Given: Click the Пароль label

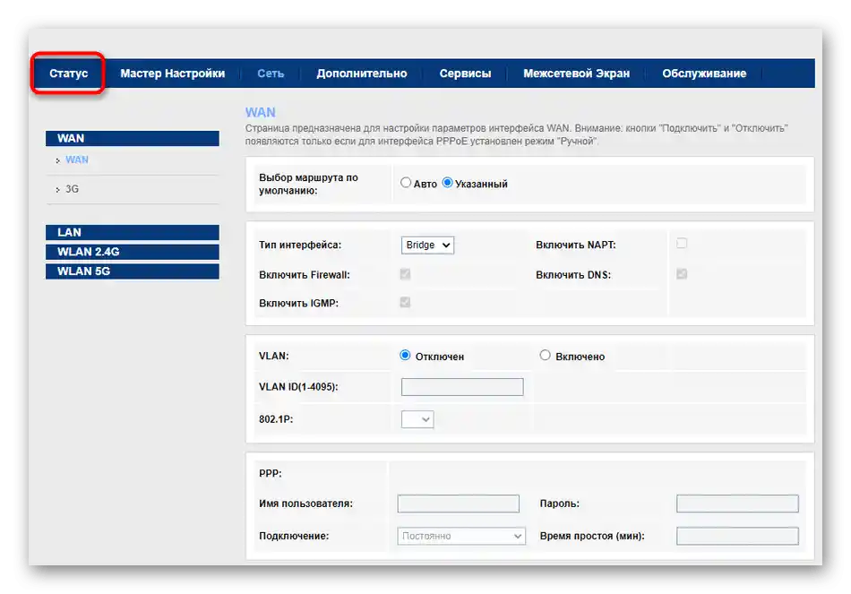Looking at the screenshot, I should (x=560, y=504).
